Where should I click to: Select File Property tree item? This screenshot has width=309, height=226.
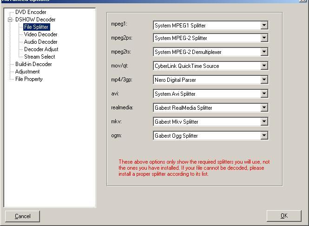[x=29, y=79]
